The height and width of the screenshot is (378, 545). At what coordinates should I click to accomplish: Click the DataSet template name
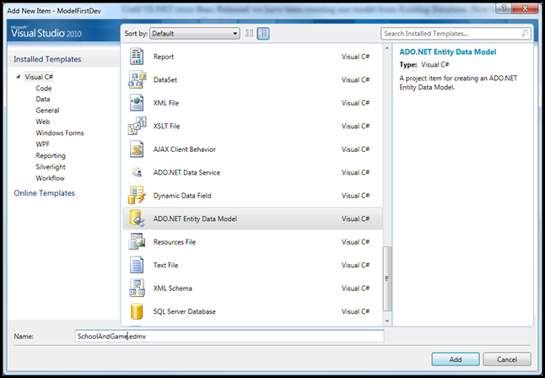point(165,79)
